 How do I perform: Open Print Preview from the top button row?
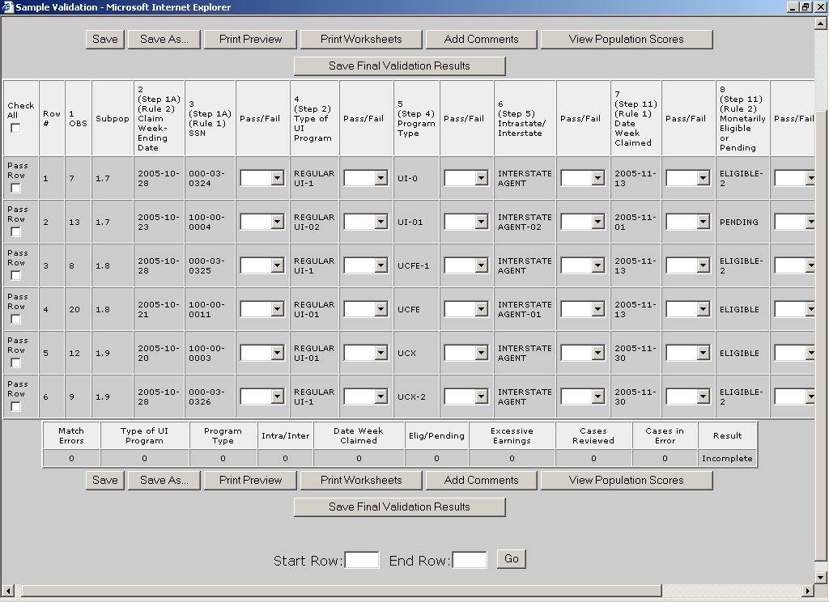pyautogui.click(x=250, y=39)
